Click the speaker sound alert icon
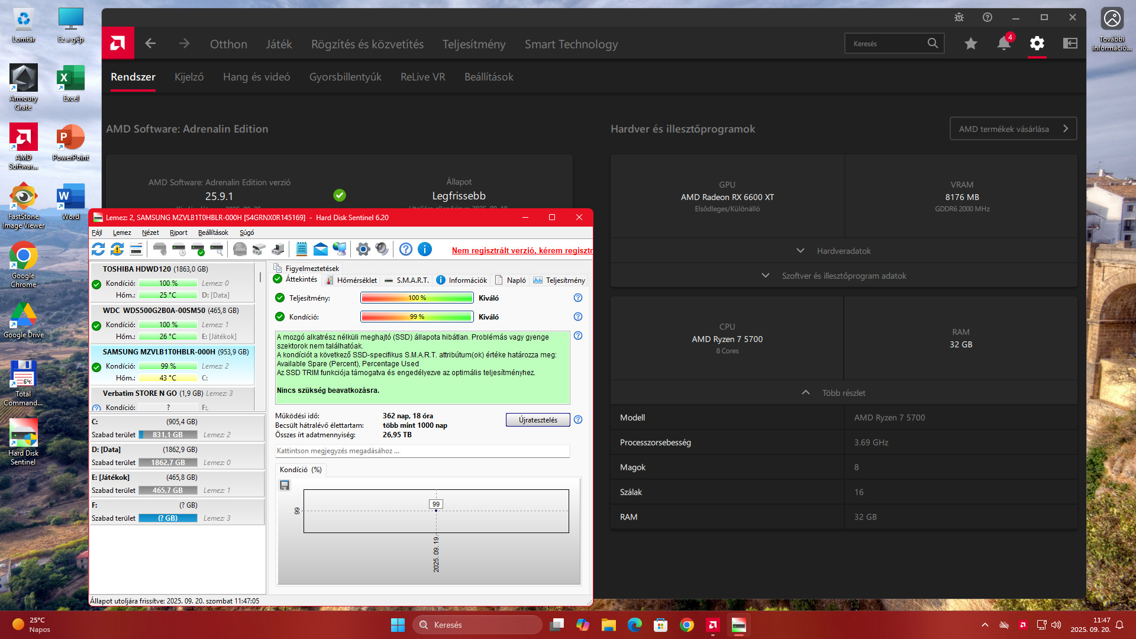 [x=382, y=249]
